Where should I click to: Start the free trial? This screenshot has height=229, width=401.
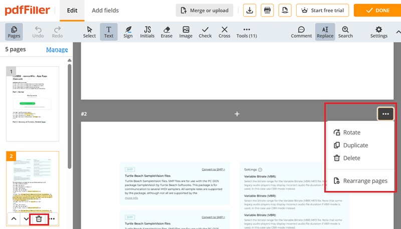tap(322, 10)
